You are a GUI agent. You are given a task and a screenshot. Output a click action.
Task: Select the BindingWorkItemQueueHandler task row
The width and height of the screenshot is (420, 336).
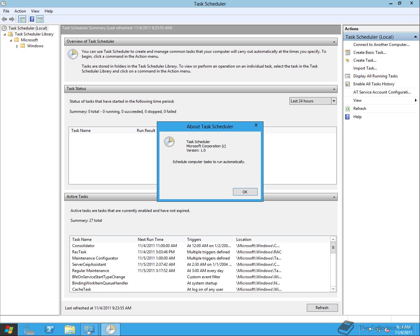[x=200, y=283]
